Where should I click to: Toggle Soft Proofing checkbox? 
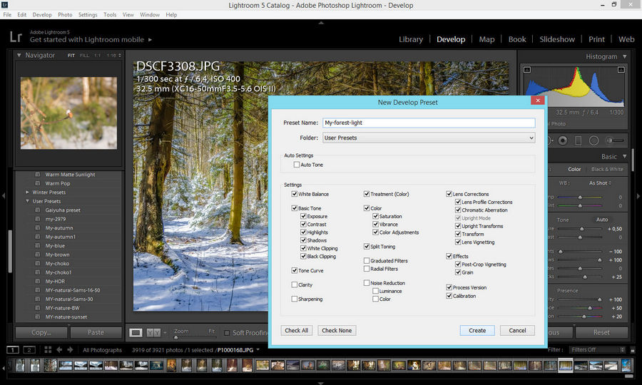pyautogui.click(x=226, y=333)
